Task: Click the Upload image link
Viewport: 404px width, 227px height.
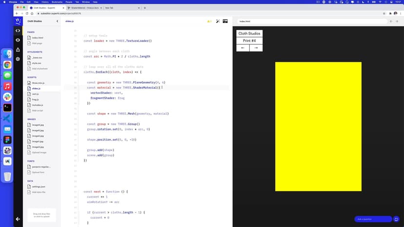Action: click(x=39, y=152)
